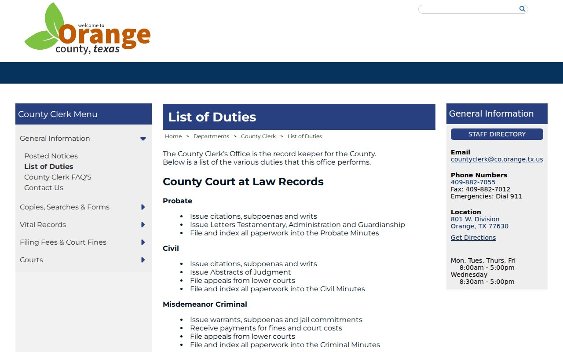The height and width of the screenshot is (352, 563).
Task: Open Copies, Searches & Forms section
Action: (x=65, y=207)
